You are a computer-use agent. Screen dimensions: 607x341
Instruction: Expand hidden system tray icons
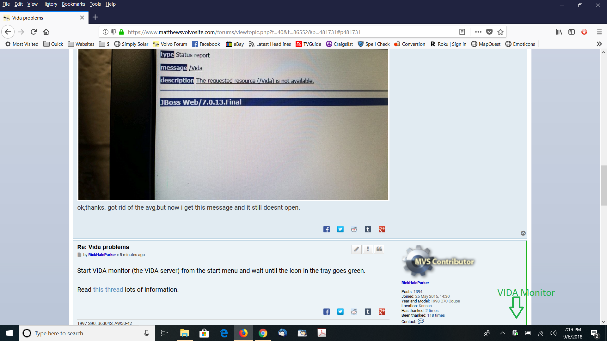point(502,333)
